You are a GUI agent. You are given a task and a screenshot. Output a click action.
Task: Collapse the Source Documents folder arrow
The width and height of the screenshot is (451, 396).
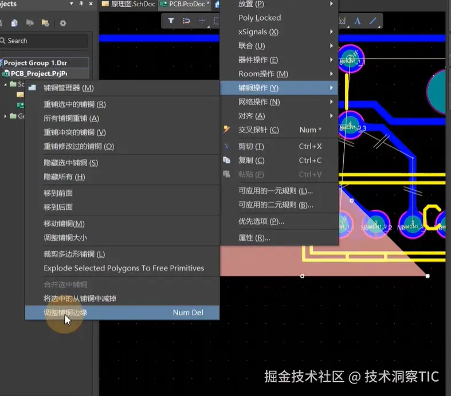pyautogui.click(x=5, y=84)
